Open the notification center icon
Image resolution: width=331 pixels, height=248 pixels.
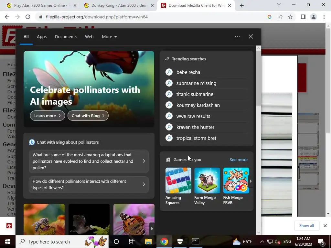(321, 242)
